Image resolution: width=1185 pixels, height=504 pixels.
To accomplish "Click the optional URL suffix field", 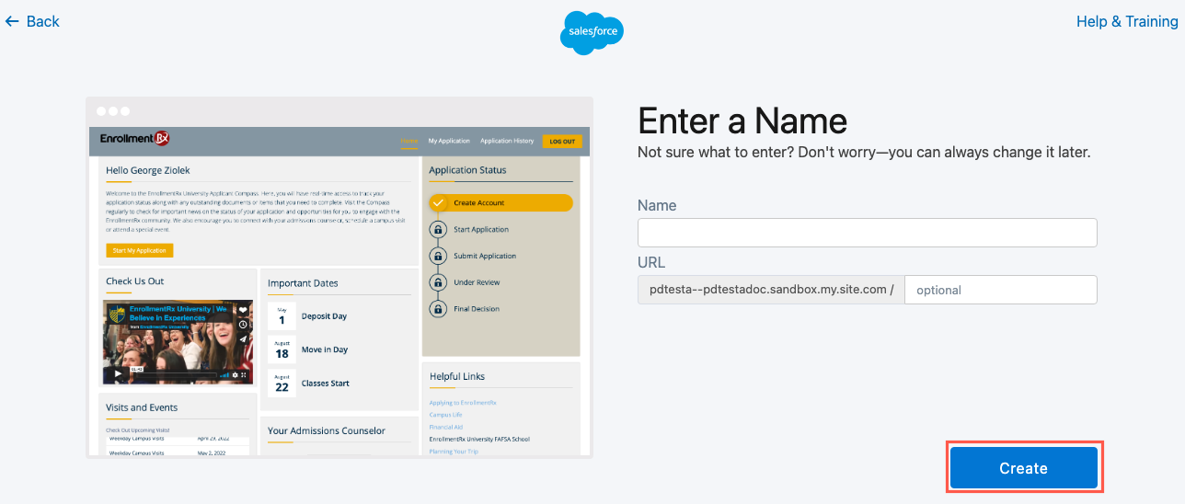I will pos(1000,290).
